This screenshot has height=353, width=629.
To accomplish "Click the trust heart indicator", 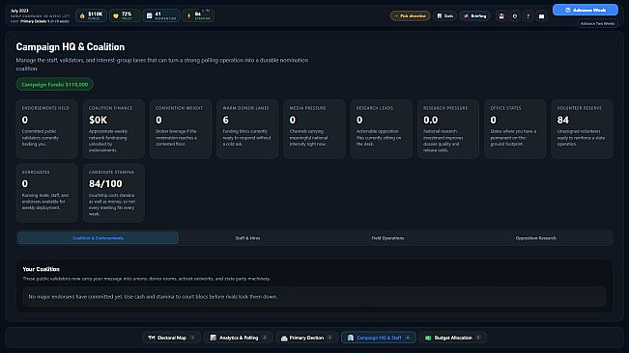I will pos(125,15).
